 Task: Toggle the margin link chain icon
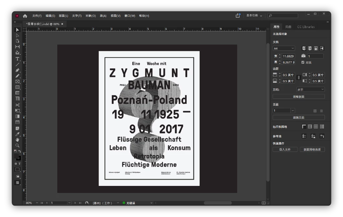coord(298,78)
